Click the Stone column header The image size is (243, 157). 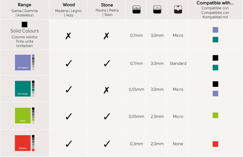107,5
